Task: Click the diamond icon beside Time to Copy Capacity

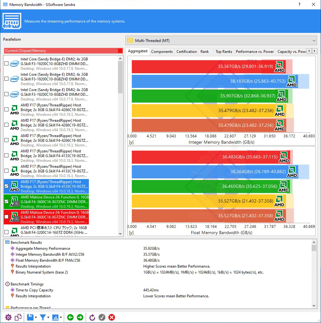Action: [x=12, y=290]
